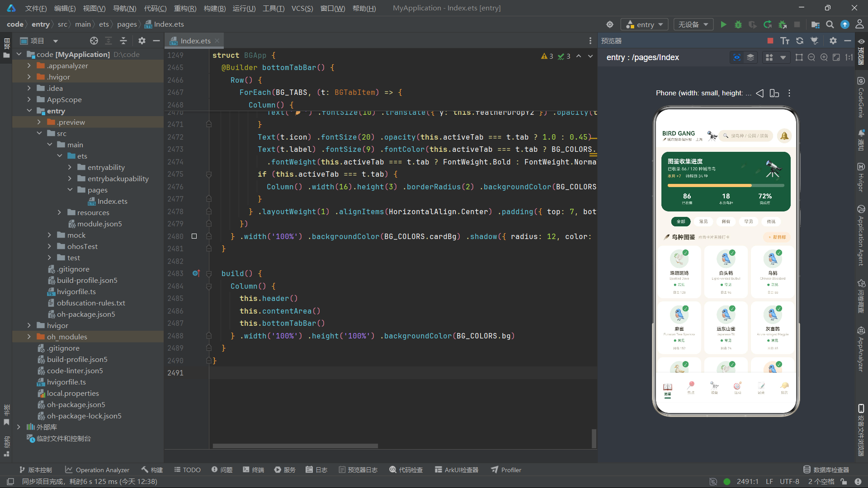This screenshot has width=868, height=488.
Task: Rotate the phone preview device
Action: click(x=774, y=93)
